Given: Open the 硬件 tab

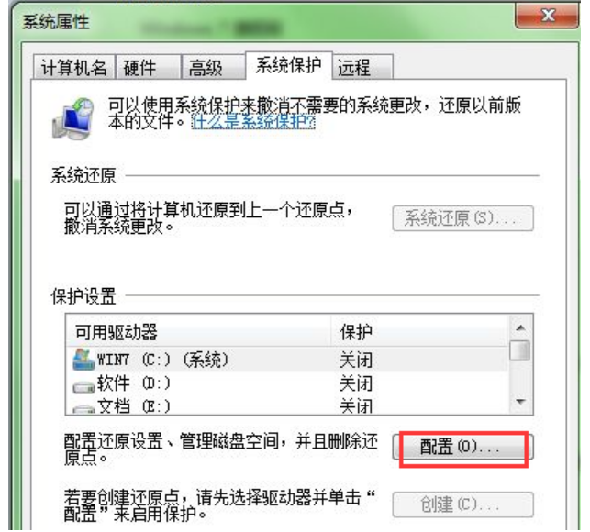Looking at the screenshot, I should coord(148,68).
